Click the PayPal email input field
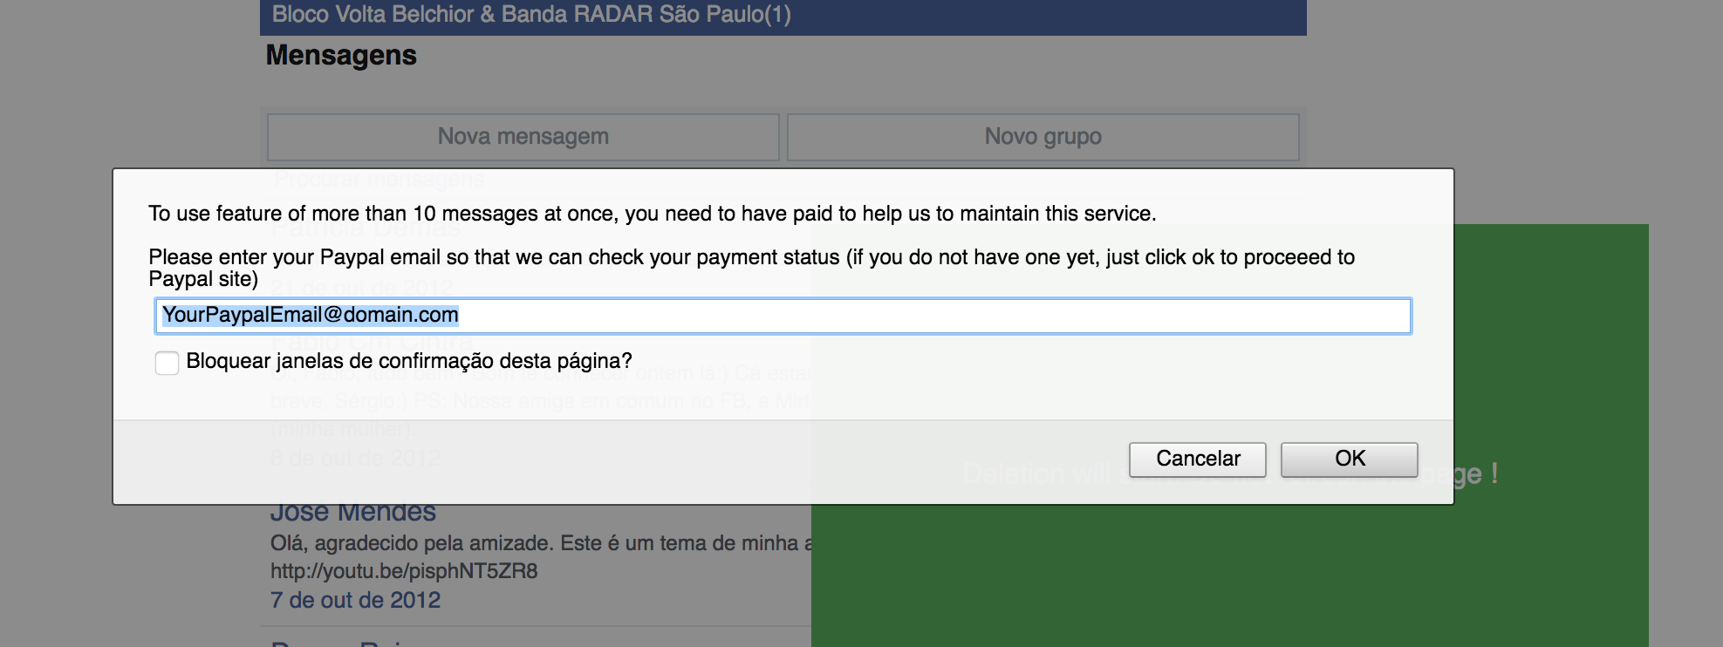 tap(783, 316)
